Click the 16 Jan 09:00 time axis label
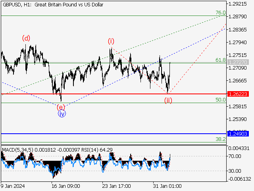Viewport: 254px width, 191px height. (65, 186)
